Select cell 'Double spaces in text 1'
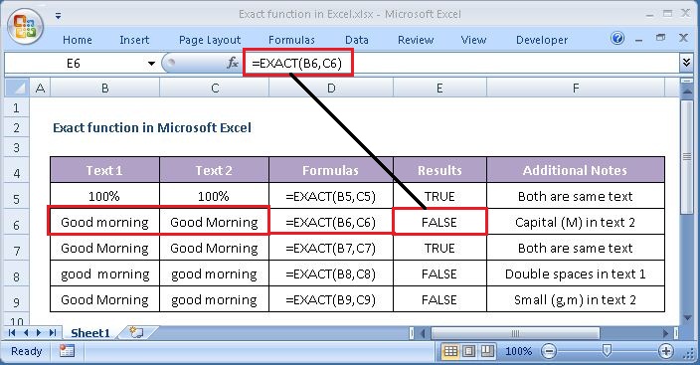This screenshot has width=700, height=365. [x=576, y=274]
